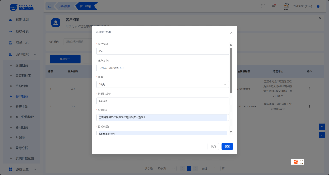Click the dialog's vertical scrollbar thumb
The image size is (329, 175).
(x=231, y=70)
